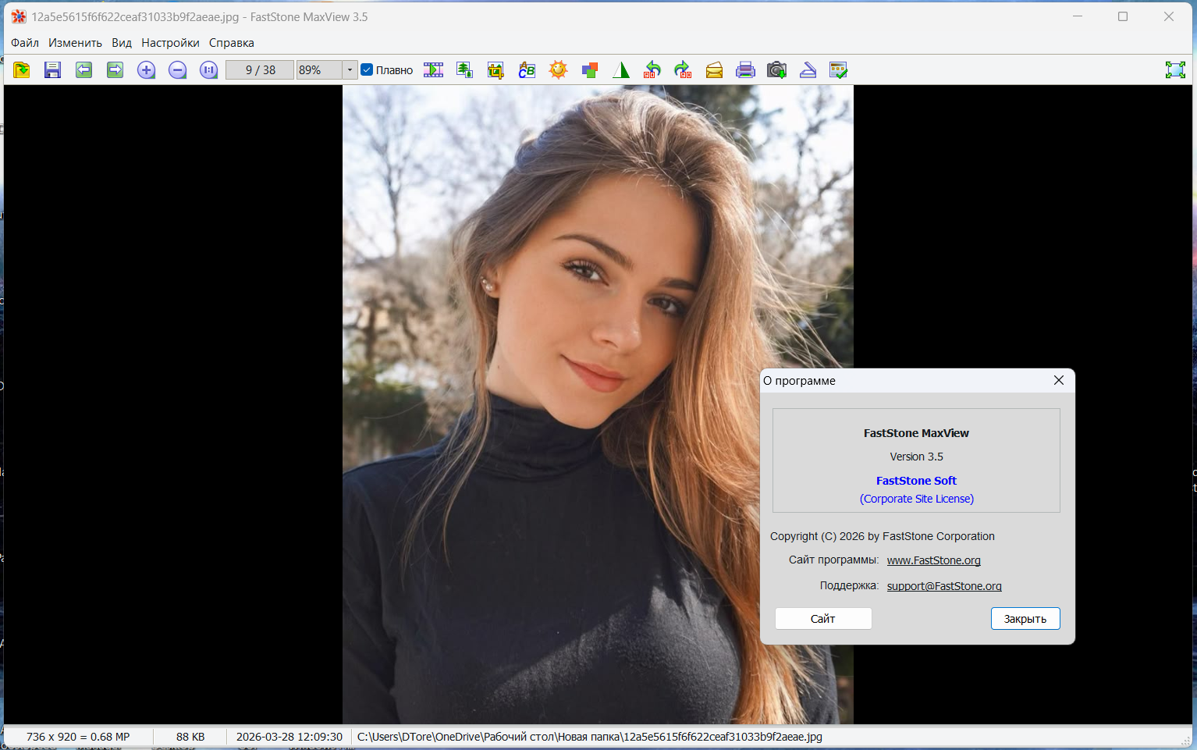
Task: Click the Open file folder icon
Action: coord(22,70)
